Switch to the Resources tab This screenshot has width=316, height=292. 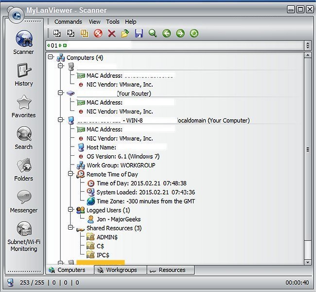[x=171, y=270]
